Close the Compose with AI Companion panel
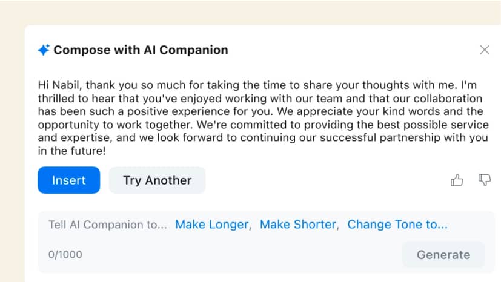The height and width of the screenshot is (282, 501). (x=485, y=50)
